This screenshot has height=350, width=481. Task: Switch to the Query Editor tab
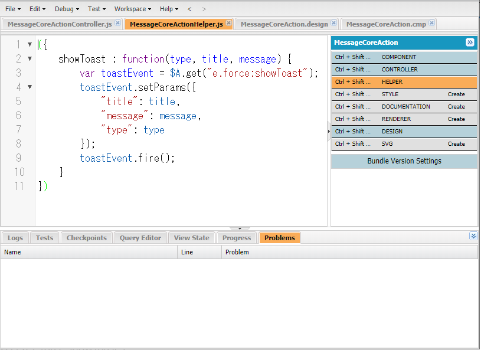tap(140, 238)
